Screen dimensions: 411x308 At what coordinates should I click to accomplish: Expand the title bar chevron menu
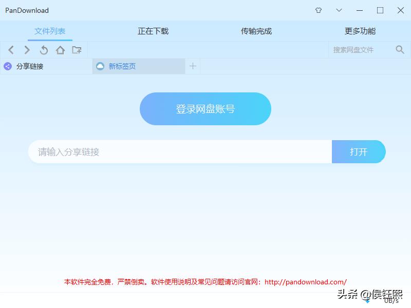(x=339, y=10)
